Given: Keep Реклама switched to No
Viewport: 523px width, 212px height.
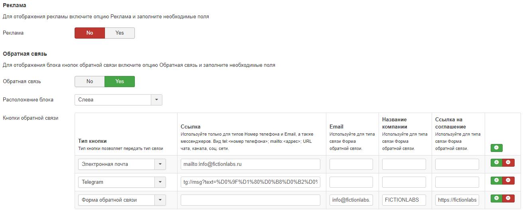Looking at the screenshot, I should 90,33.
